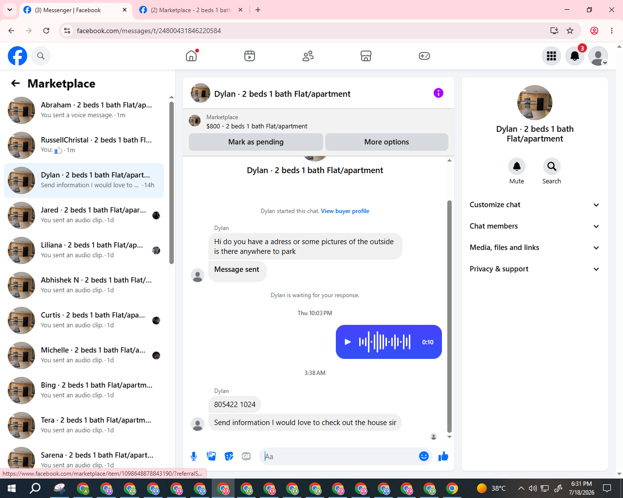Bookmark this page with the star

[x=570, y=31]
